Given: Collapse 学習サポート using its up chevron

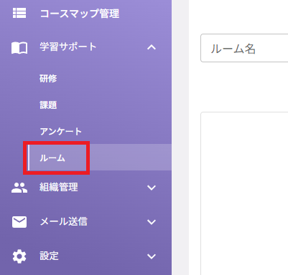Looking at the screenshot, I should tap(152, 47).
